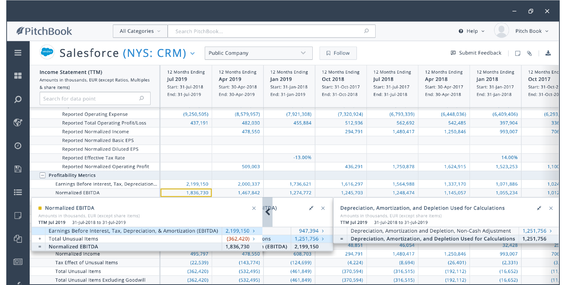Click the Normalized EBITDA result row in the panel

(147, 247)
